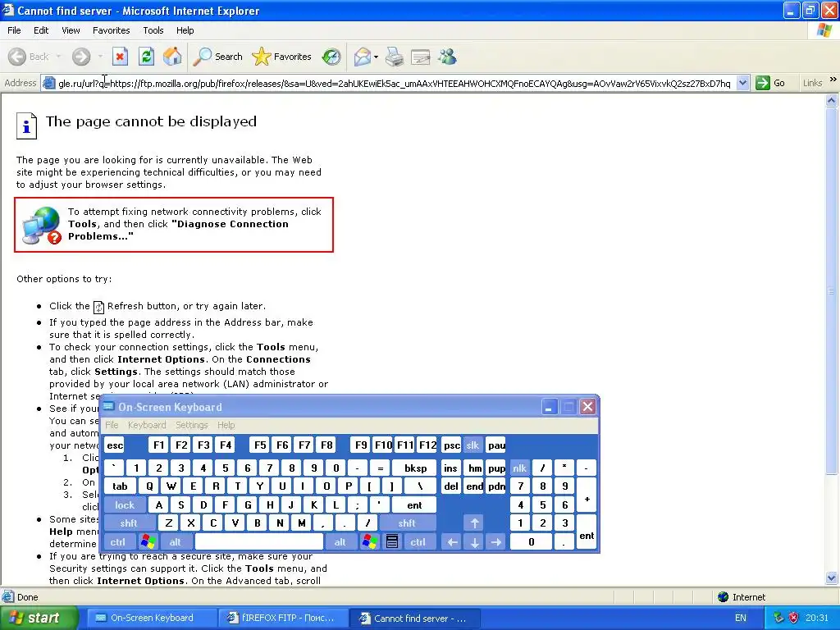Expand the Links toolbar chevron
This screenshot has height=630, width=840.
click(x=833, y=80)
